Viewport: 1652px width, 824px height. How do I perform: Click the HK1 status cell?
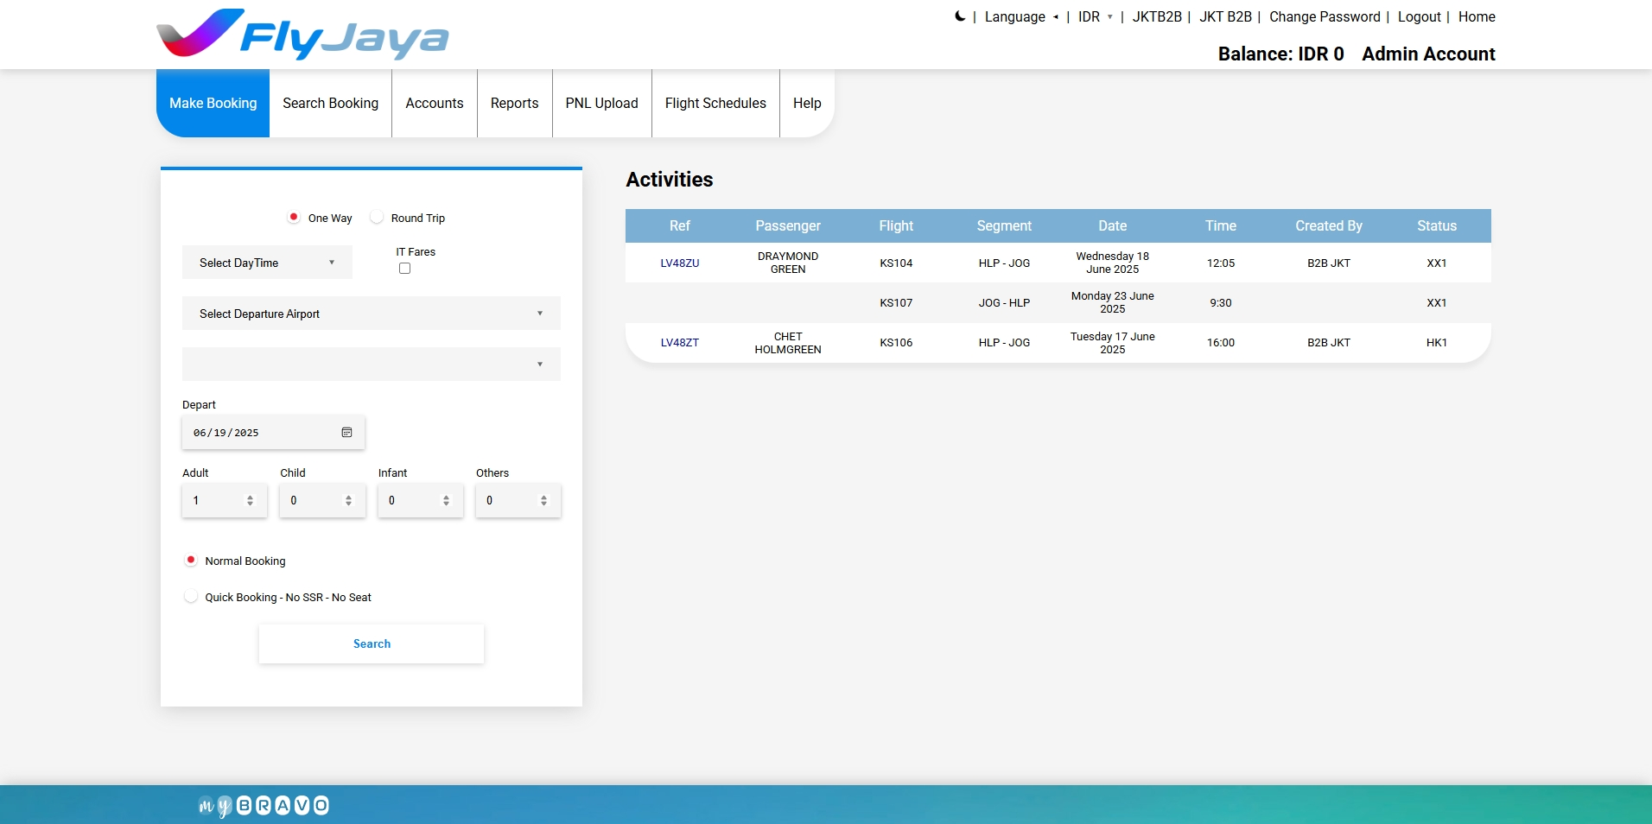click(x=1437, y=343)
